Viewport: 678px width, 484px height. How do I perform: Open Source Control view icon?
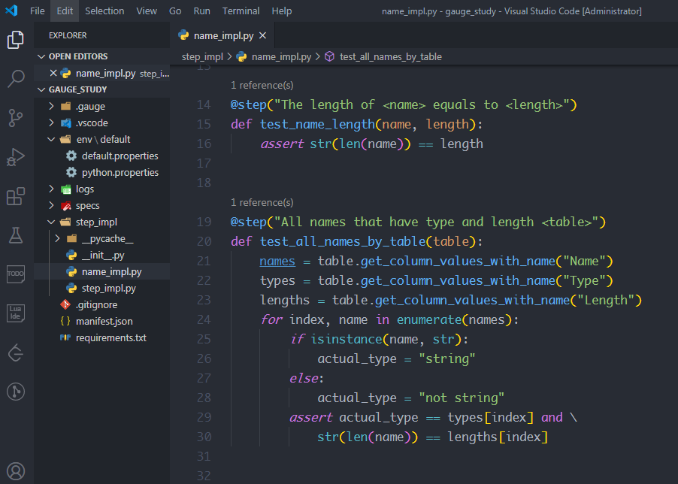coord(16,118)
